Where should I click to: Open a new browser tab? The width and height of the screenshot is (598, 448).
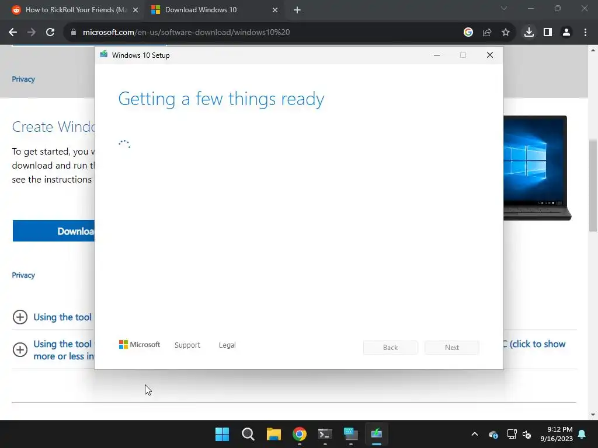click(x=297, y=10)
